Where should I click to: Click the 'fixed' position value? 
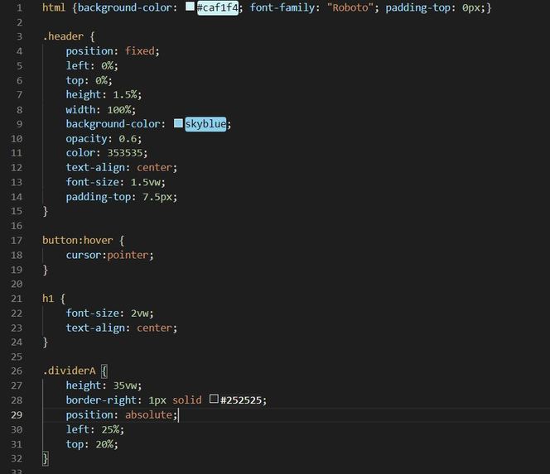pyautogui.click(x=140, y=51)
